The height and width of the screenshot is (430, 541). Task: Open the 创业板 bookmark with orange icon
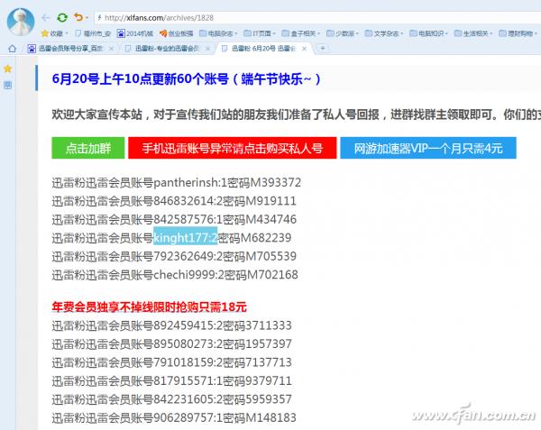[176, 33]
